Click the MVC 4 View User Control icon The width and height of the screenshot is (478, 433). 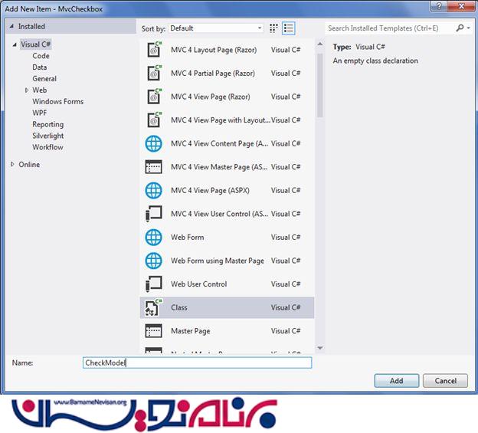coord(154,214)
